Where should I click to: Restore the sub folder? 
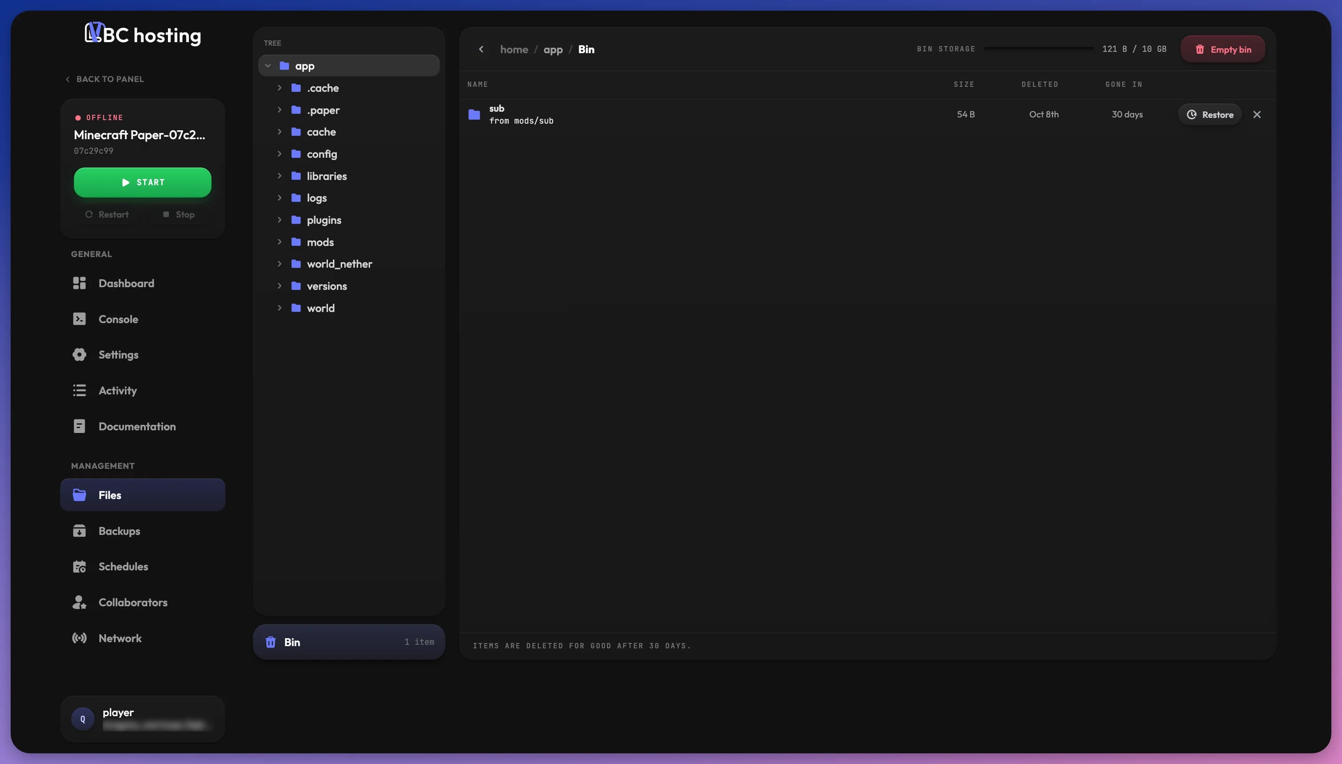(1210, 114)
